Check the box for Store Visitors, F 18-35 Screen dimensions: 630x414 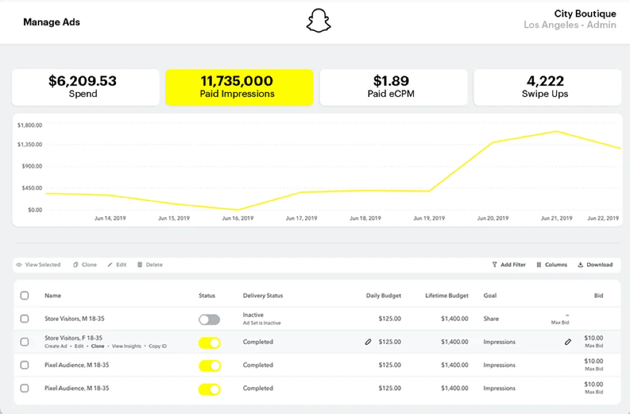(x=24, y=342)
